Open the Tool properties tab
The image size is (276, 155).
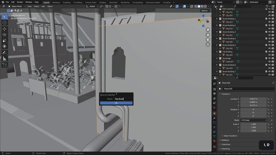pyautogui.click(x=214, y=84)
